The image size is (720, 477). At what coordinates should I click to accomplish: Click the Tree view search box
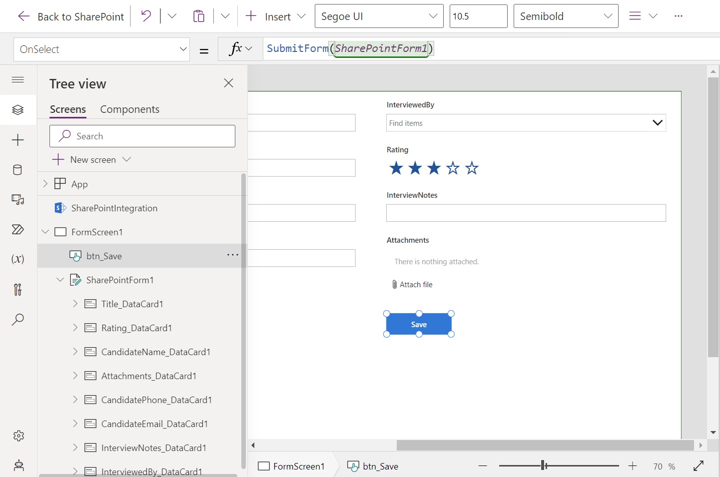click(x=142, y=136)
